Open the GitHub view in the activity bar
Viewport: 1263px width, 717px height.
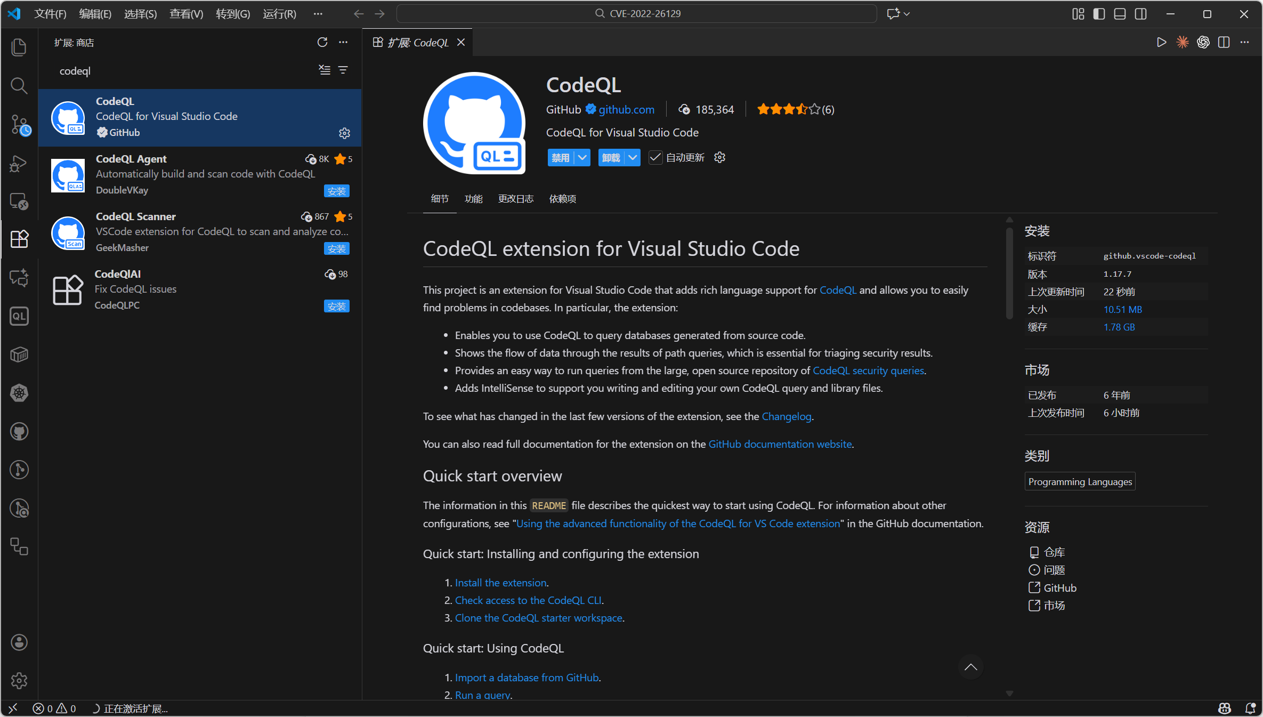point(19,432)
